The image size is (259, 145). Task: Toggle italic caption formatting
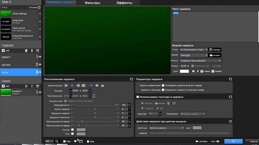tap(197, 71)
